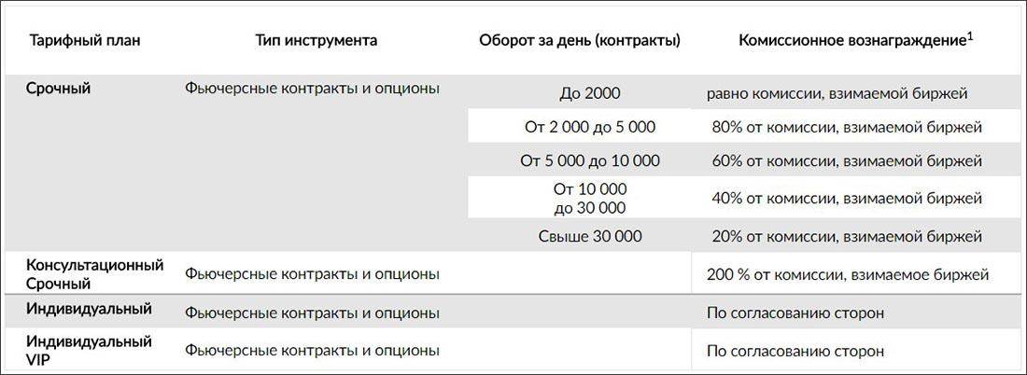1027x375 pixels.
Task: Select the "Оборот за день (контракты)" header
Action: (x=579, y=41)
